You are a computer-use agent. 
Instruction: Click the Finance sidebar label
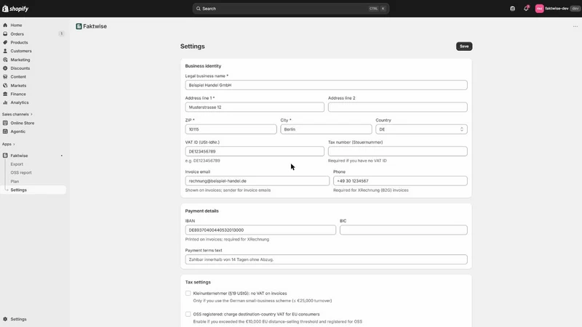click(18, 94)
